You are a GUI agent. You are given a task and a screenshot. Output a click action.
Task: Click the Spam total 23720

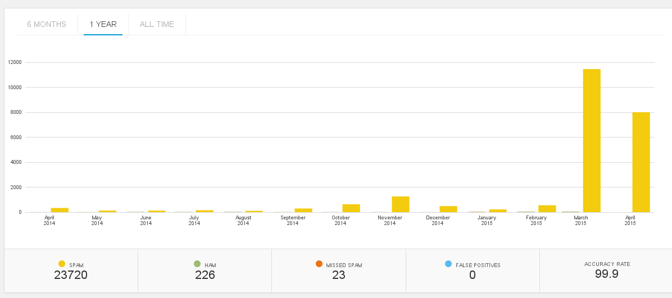(71, 275)
